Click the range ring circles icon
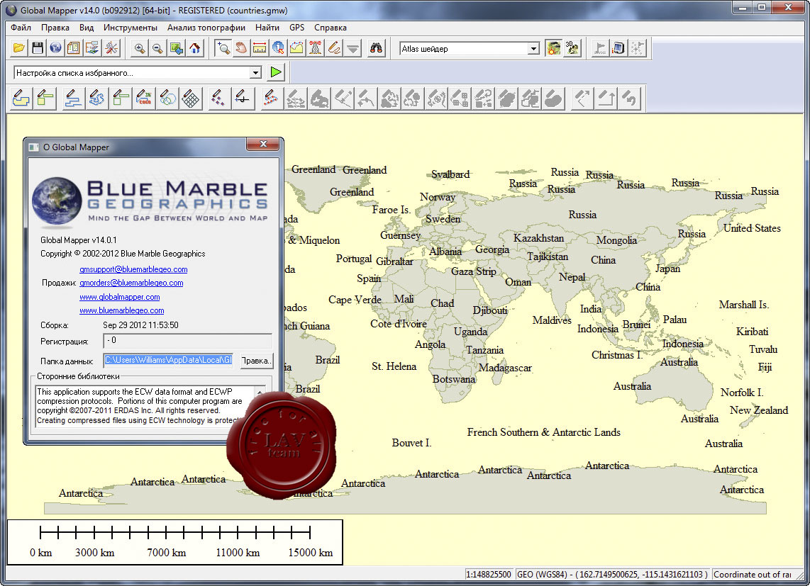The image size is (810, 586). coord(167,98)
